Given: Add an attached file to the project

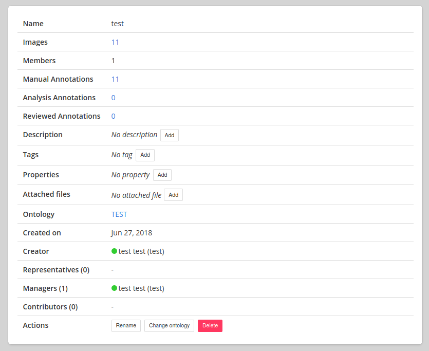Looking at the screenshot, I should pyautogui.click(x=173, y=195).
